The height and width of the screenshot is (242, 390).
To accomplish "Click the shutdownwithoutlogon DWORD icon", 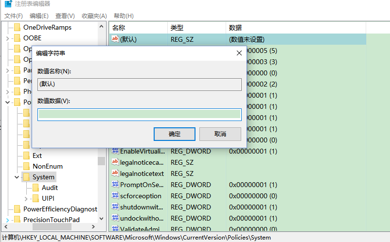I will point(115,207).
